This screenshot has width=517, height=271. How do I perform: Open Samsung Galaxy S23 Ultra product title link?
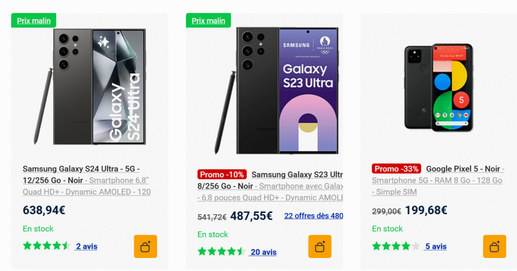297,175
